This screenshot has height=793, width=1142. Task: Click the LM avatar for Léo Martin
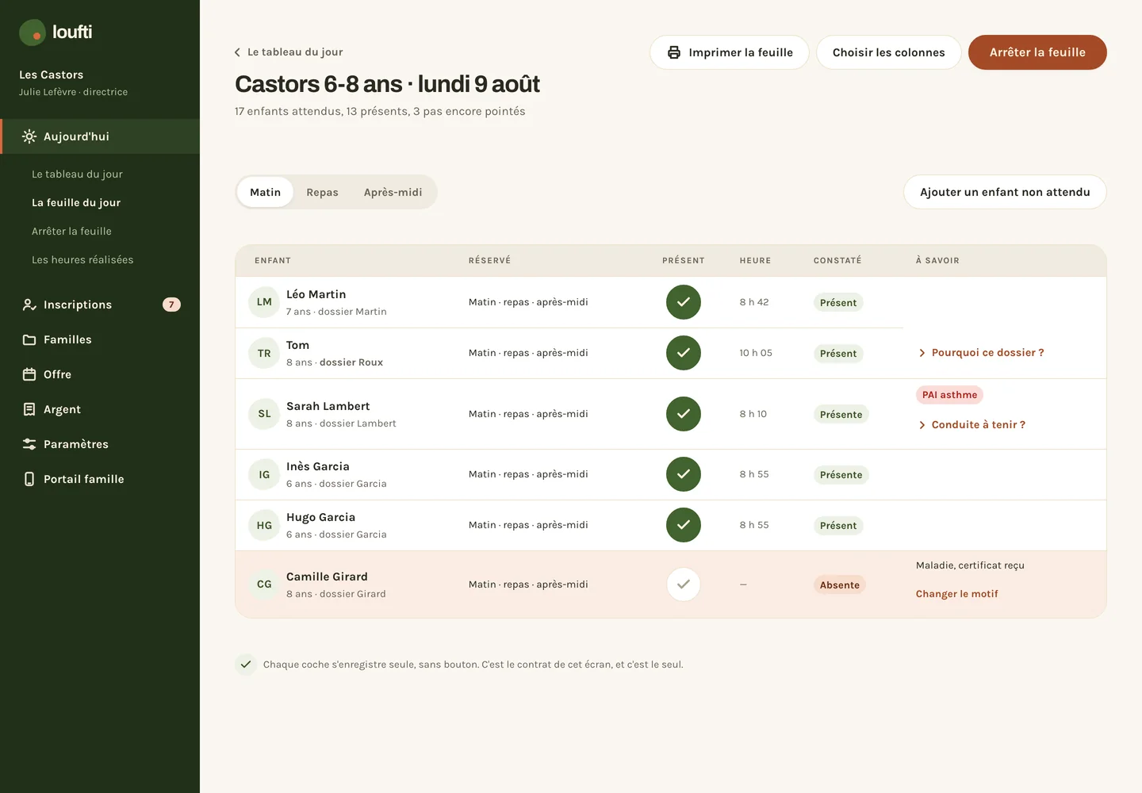(x=264, y=302)
